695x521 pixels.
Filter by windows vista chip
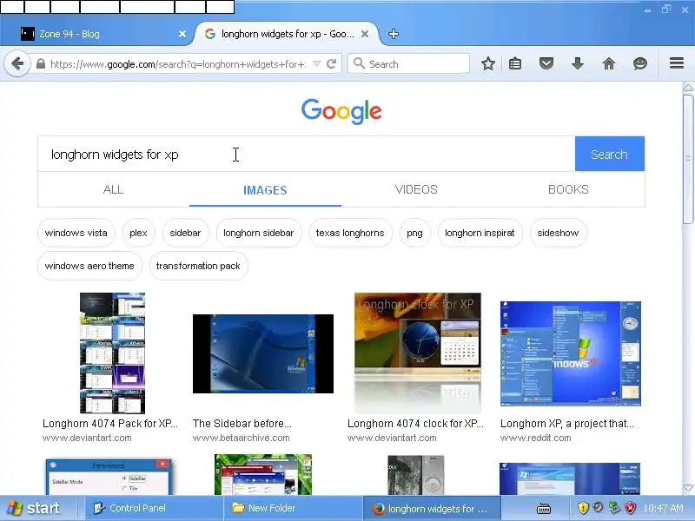76,233
